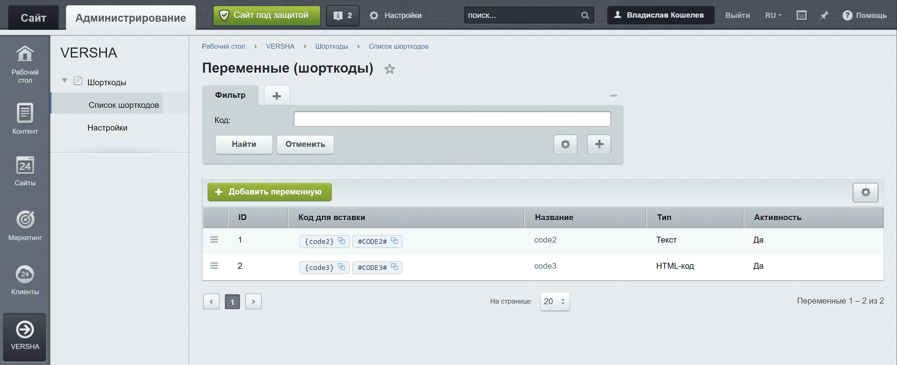Add a filter field with plus button
Screen dimensions: 897x365
pos(599,144)
